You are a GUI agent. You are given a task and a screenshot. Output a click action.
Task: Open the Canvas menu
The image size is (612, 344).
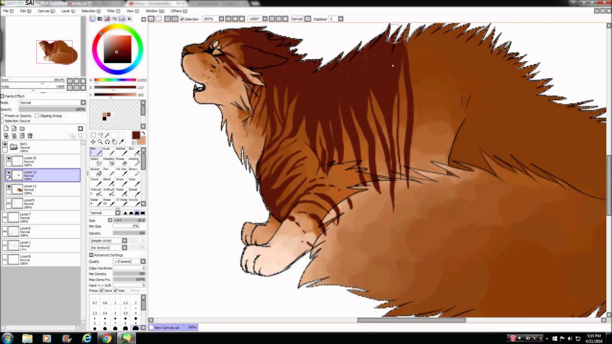pos(46,11)
